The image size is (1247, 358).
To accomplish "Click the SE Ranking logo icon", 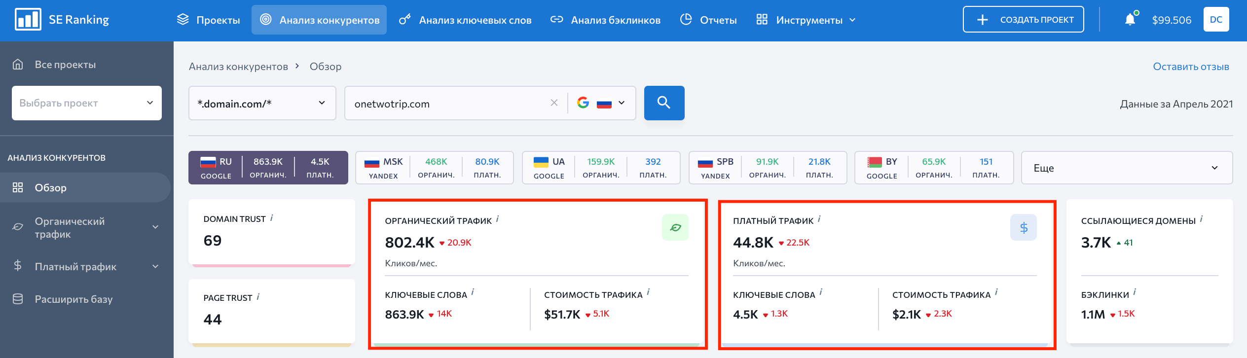I will pyautogui.click(x=28, y=20).
